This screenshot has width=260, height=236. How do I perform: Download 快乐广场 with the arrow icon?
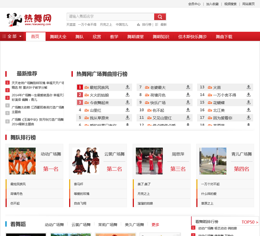[x=188, y=102]
